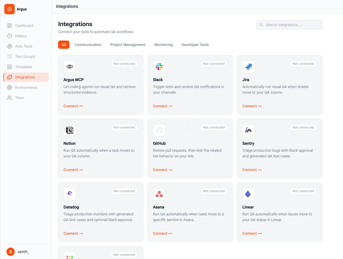This screenshot has width=343, height=259.
Task: Click the Jira card title
Action: tap(246, 80)
